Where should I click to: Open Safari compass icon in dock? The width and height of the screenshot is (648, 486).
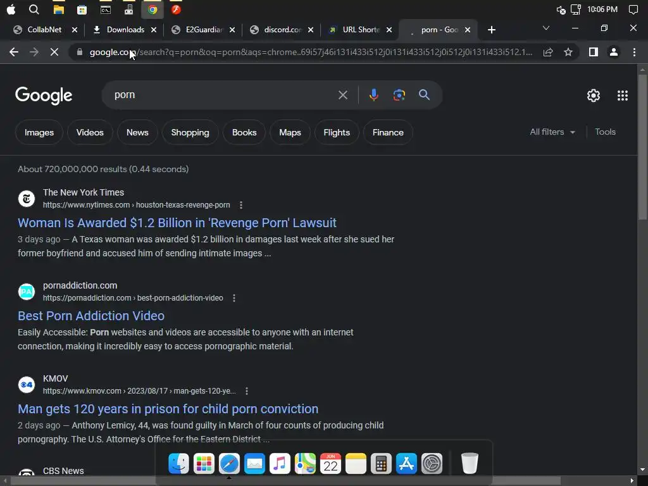coord(229,463)
